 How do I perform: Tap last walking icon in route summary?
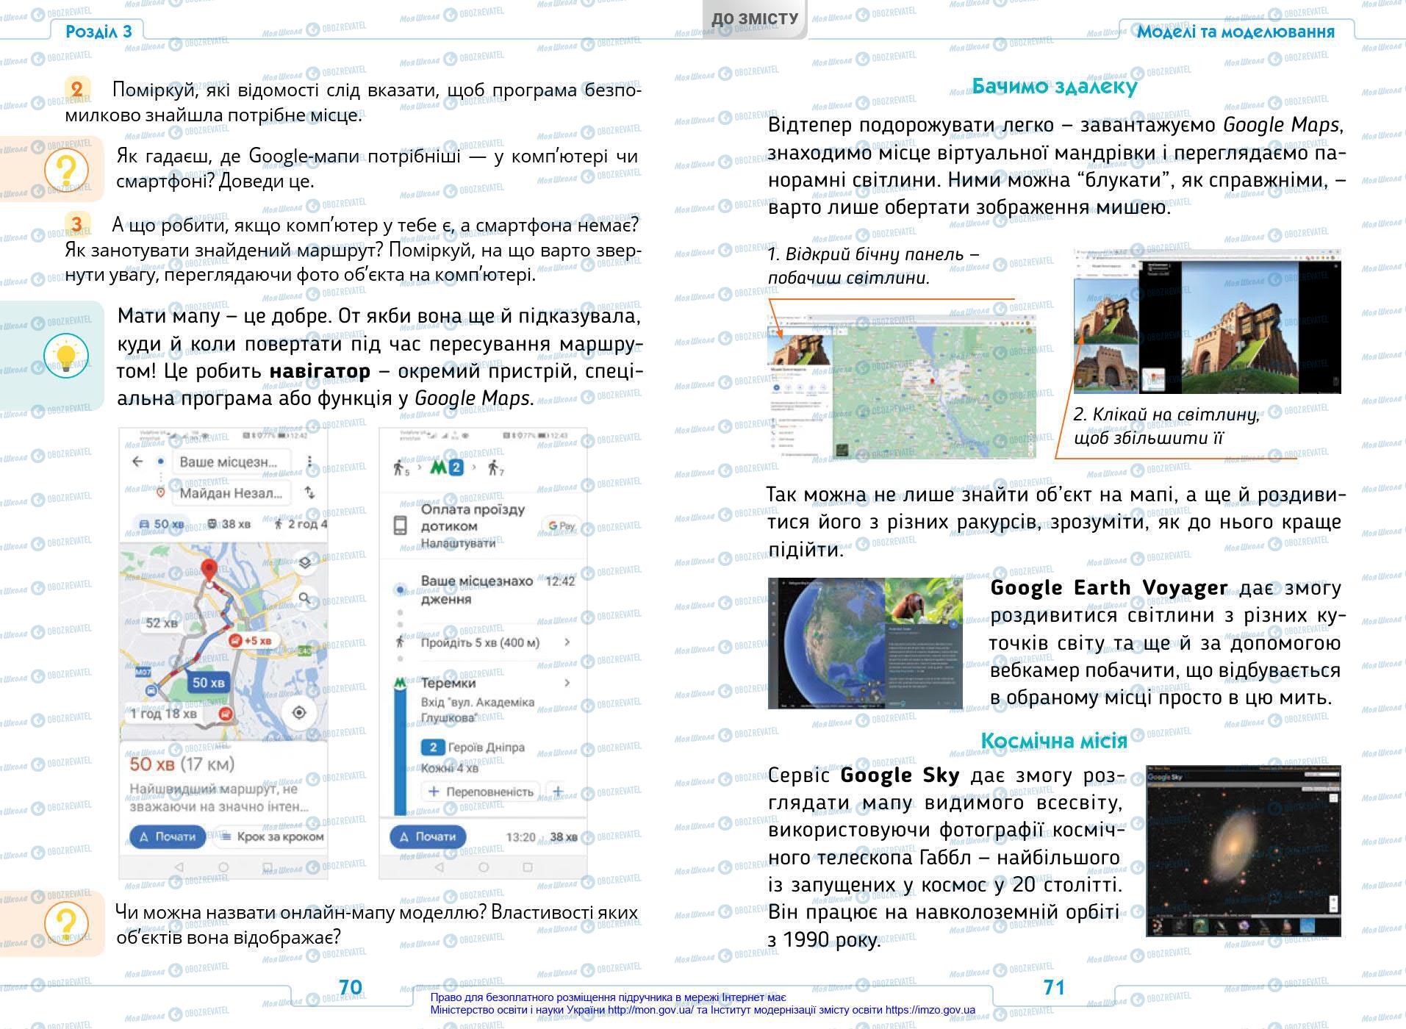pyautogui.click(x=496, y=467)
